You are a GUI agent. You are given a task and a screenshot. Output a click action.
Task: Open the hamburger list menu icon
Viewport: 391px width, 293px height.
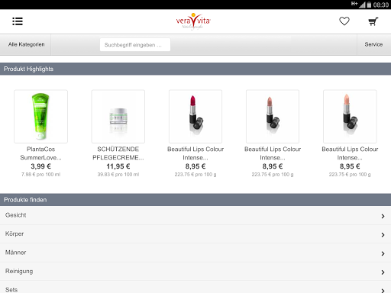point(18,21)
